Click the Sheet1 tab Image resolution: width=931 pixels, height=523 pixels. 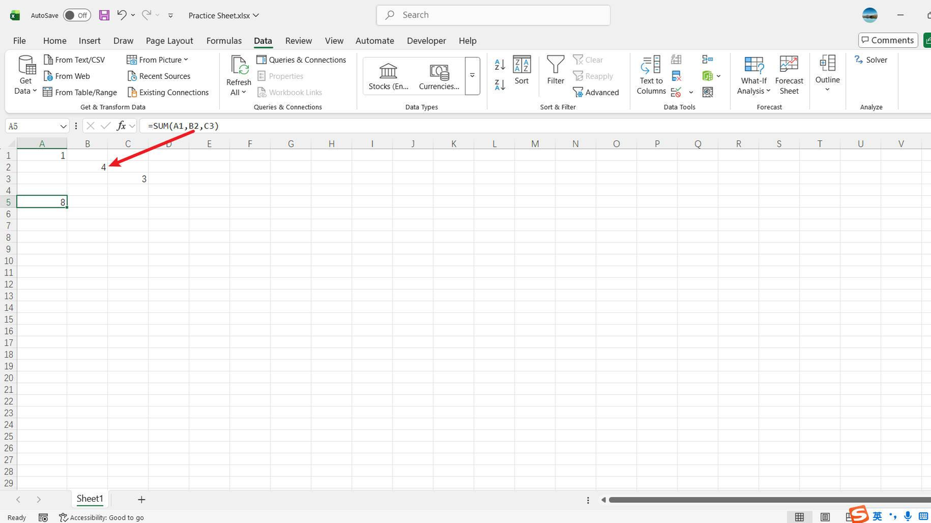(x=90, y=498)
